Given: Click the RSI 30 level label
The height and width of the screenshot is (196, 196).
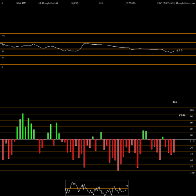Looking at the screenshot, I should [x=3, y=58].
